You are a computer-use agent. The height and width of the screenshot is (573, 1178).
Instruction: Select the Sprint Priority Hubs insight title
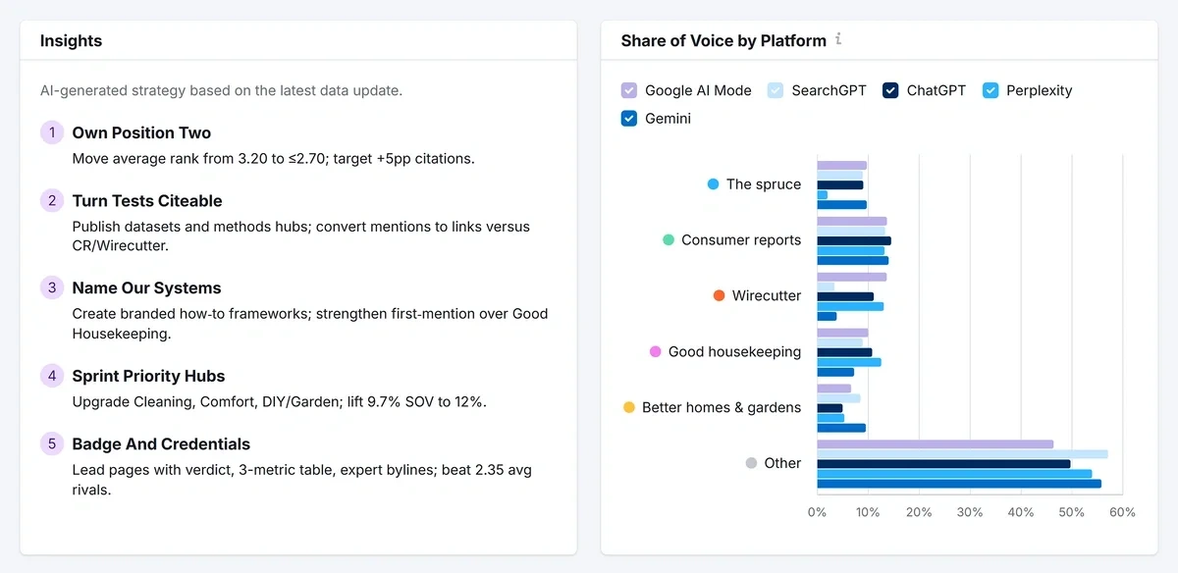pos(148,377)
